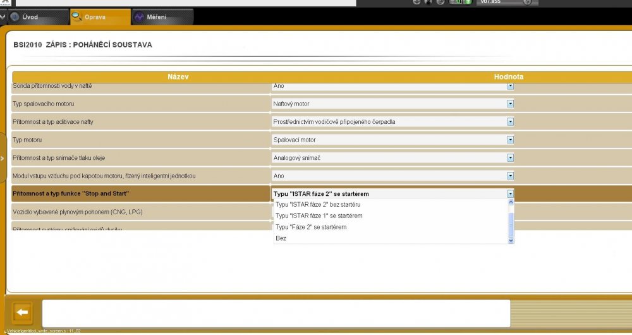Open dropdown for air intake module row
Viewport: 632px width, 335px height.
[510, 176]
